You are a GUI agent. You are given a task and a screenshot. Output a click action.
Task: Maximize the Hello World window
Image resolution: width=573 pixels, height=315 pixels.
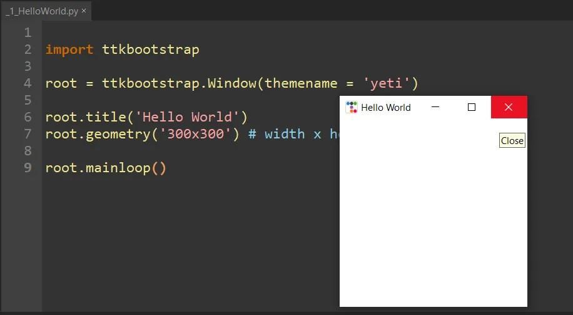pos(472,107)
